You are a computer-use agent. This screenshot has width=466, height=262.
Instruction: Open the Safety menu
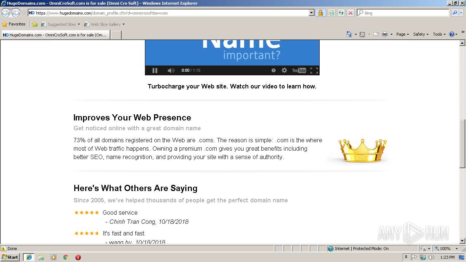[421, 34]
